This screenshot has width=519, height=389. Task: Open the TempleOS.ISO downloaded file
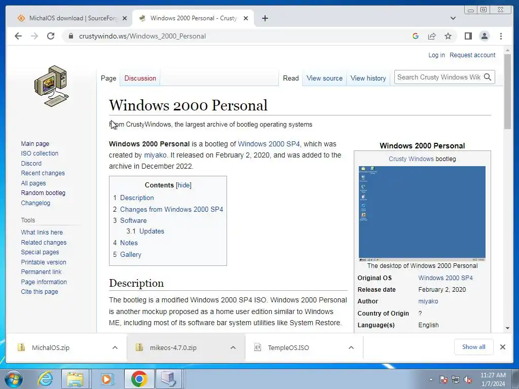[288, 347]
